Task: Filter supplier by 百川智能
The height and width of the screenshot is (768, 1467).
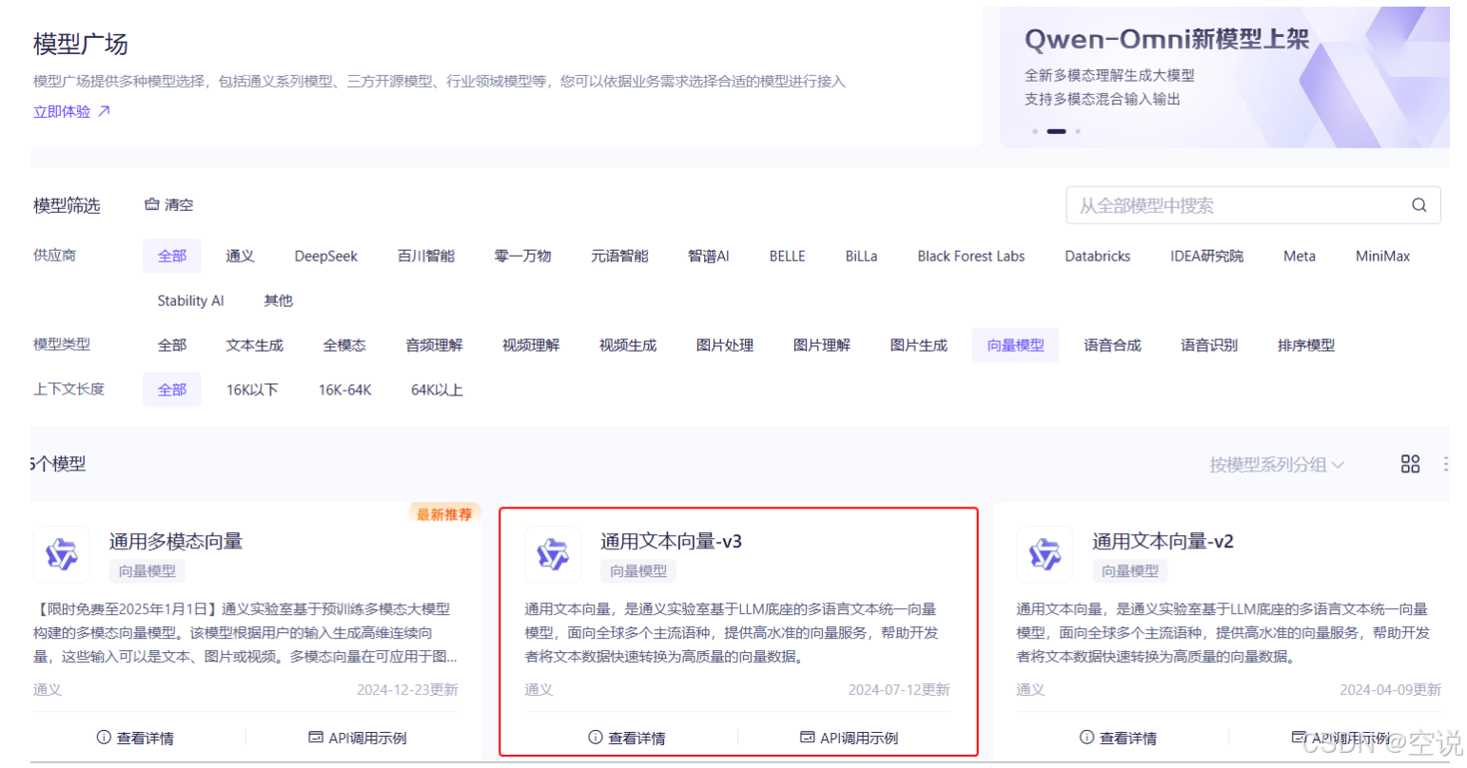Action: (x=426, y=256)
